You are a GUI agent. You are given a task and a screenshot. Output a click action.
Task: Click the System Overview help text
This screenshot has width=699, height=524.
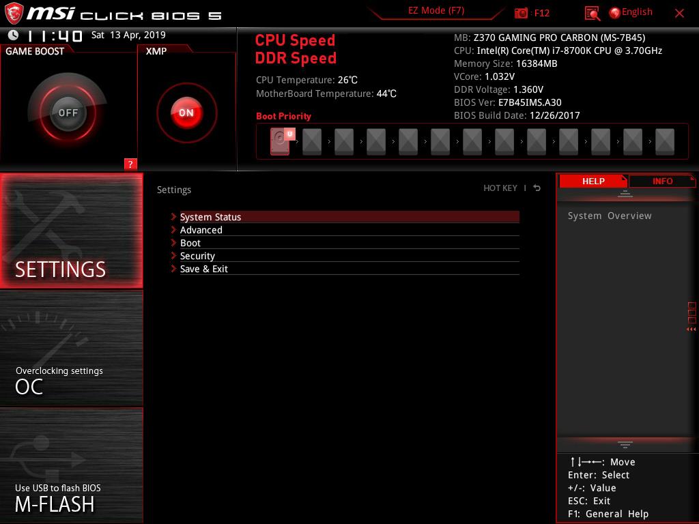[610, 216]
